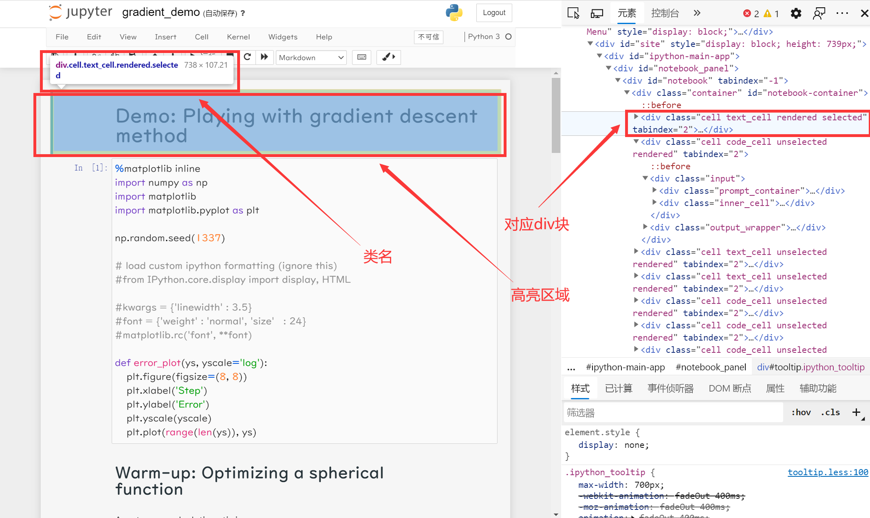Switch to the 控制台 Console tab
870x518 pixels.
point(665,13)
